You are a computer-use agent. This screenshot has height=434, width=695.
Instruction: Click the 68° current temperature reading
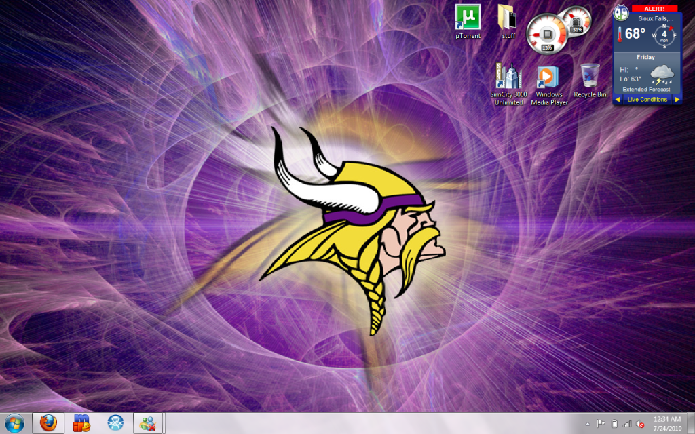tap(635, 34)
